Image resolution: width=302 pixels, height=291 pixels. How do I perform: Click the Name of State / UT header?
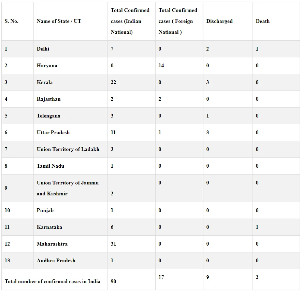tap(59, 21)
